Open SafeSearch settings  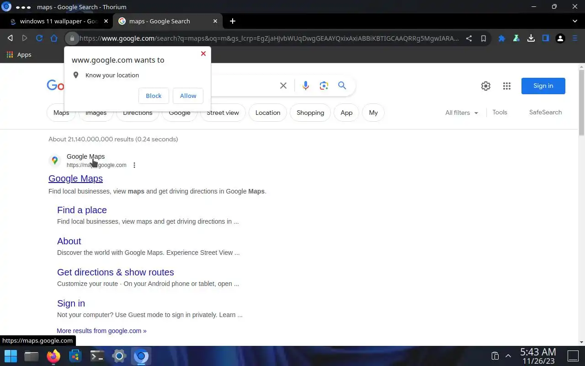point(546,112)
